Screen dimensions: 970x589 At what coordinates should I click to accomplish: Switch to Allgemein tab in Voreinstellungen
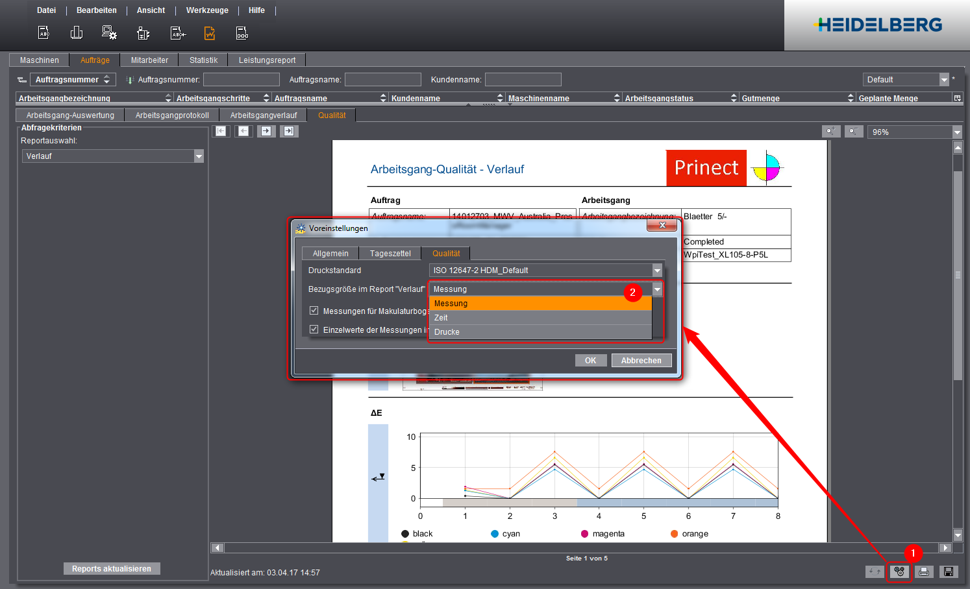pyautogui.click(x=330, y=254)
